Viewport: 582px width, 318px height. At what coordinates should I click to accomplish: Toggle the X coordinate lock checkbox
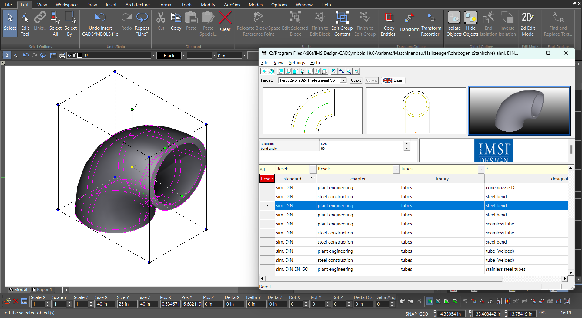(x=435, y=312)
